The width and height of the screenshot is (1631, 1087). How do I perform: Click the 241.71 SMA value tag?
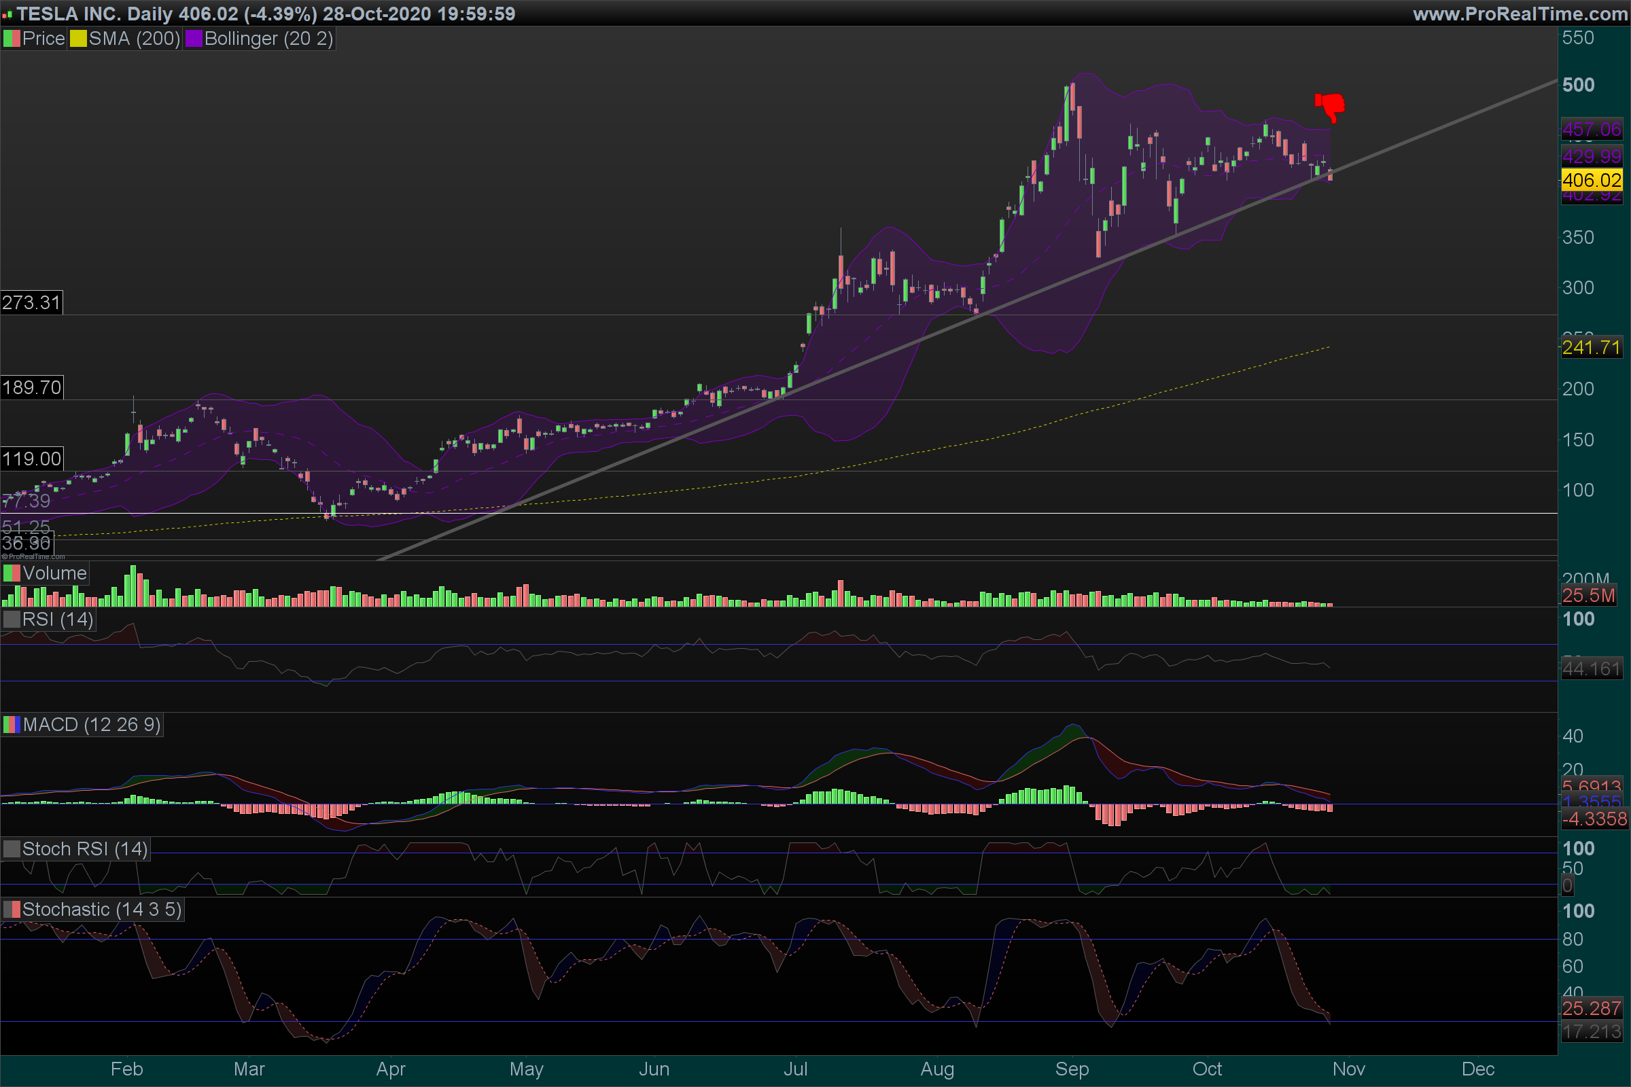point(1592,347)
